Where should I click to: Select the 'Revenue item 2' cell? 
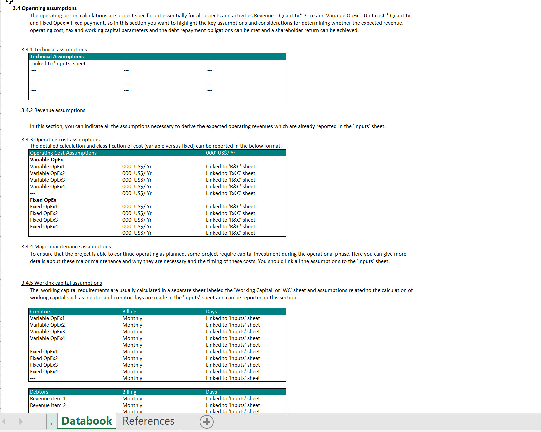[48, 405]
